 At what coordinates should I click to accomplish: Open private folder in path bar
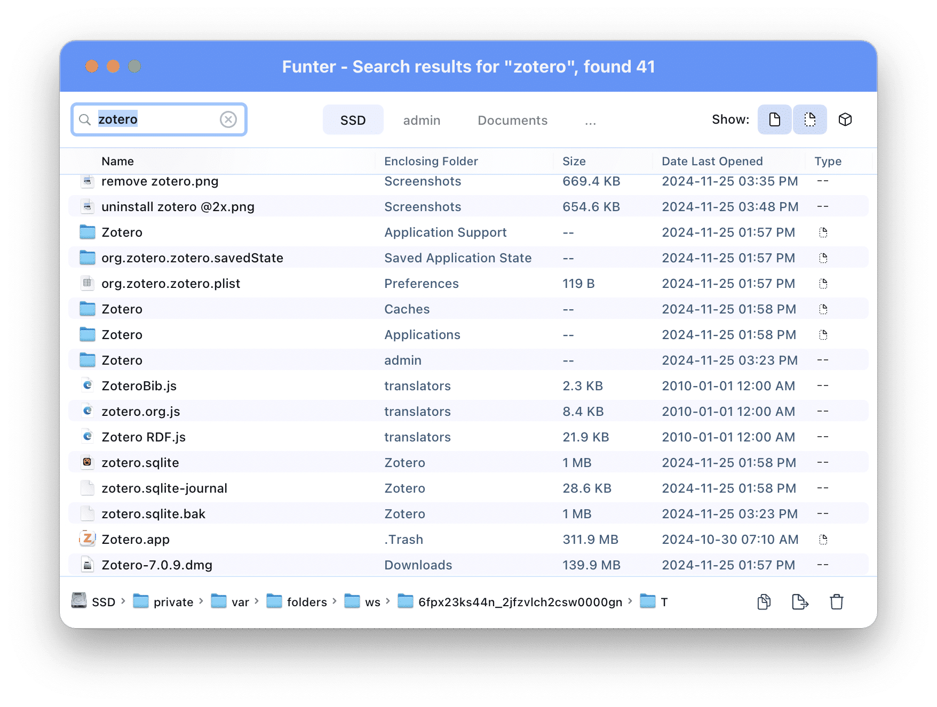pos(163,601)
